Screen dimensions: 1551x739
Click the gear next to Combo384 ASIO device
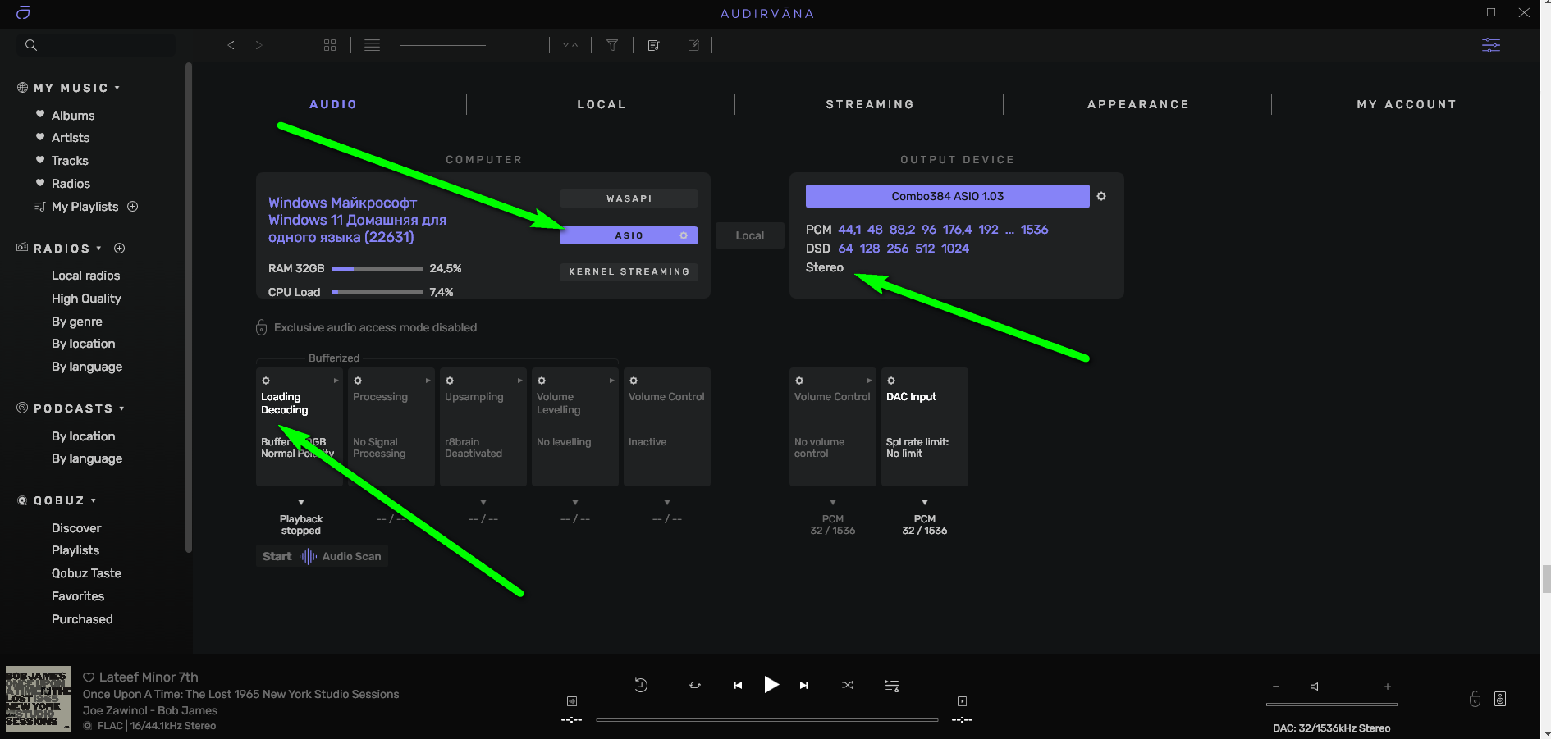(1101, 196)
